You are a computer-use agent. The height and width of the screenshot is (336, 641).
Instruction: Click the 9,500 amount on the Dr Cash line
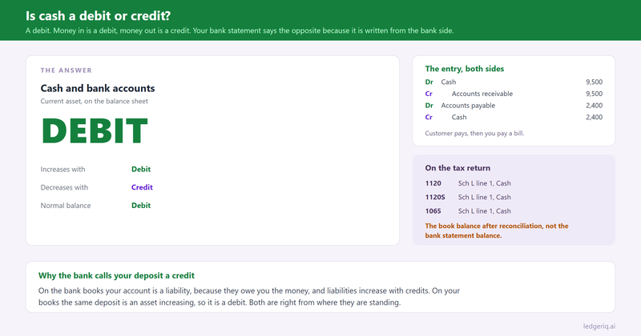(x=594, y=82)
